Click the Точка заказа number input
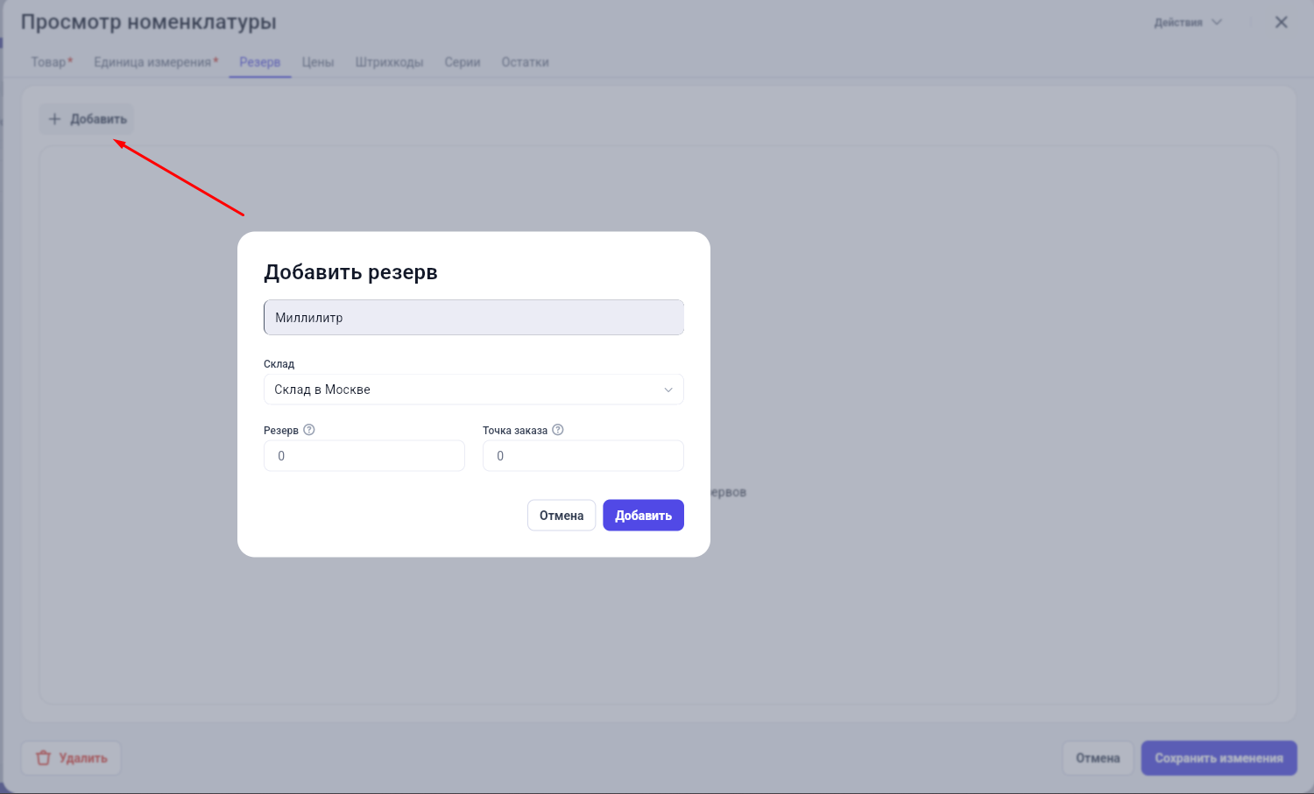Screen dimensions: 1314x794 tap(583, 456)
